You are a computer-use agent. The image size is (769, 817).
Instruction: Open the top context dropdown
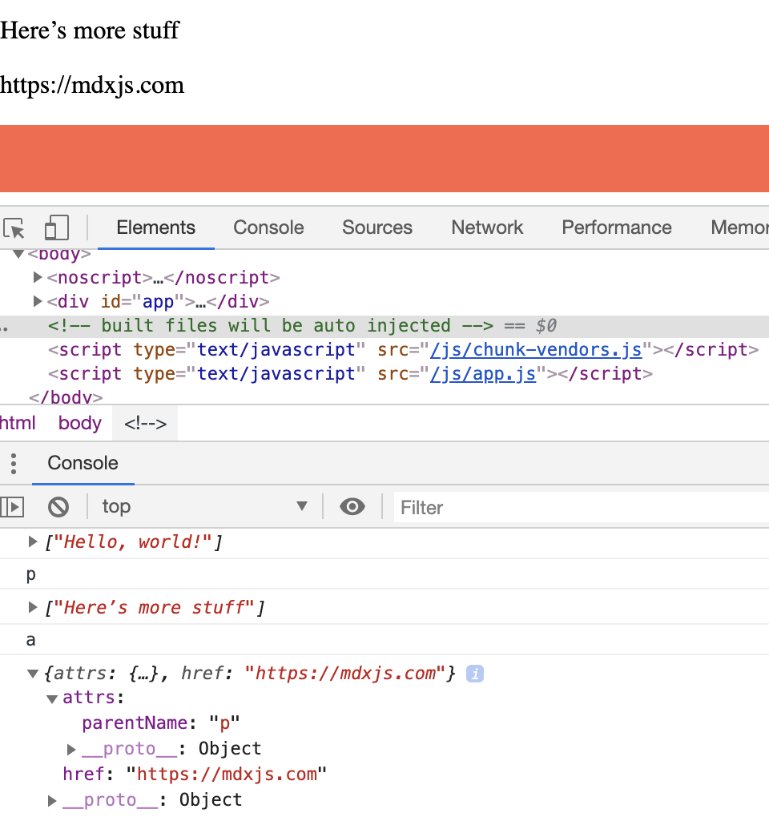[205, 506]
